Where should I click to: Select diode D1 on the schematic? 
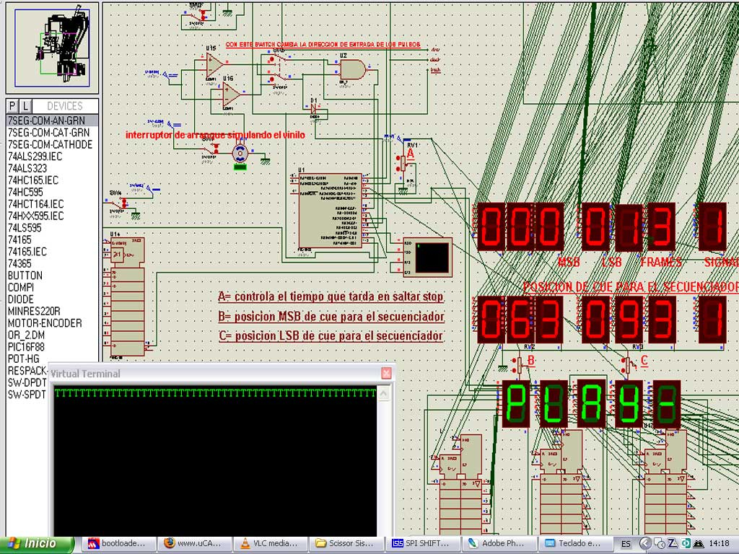(x=313, y=110)
